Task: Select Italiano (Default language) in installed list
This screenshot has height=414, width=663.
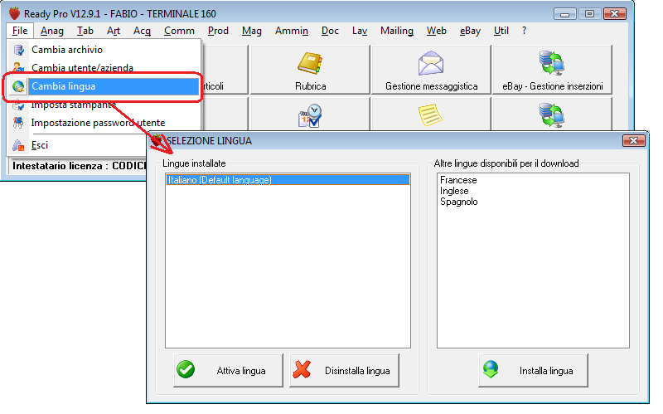Action: (x=288, y=180)
